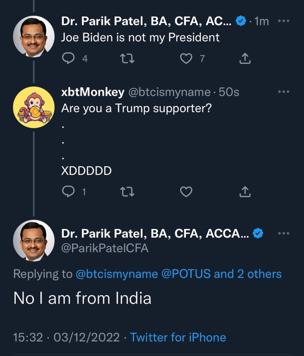Like xbtMonkey's Trump supporter tweet
The height and width of the screenshot is (356, 304).
[186, 192]
